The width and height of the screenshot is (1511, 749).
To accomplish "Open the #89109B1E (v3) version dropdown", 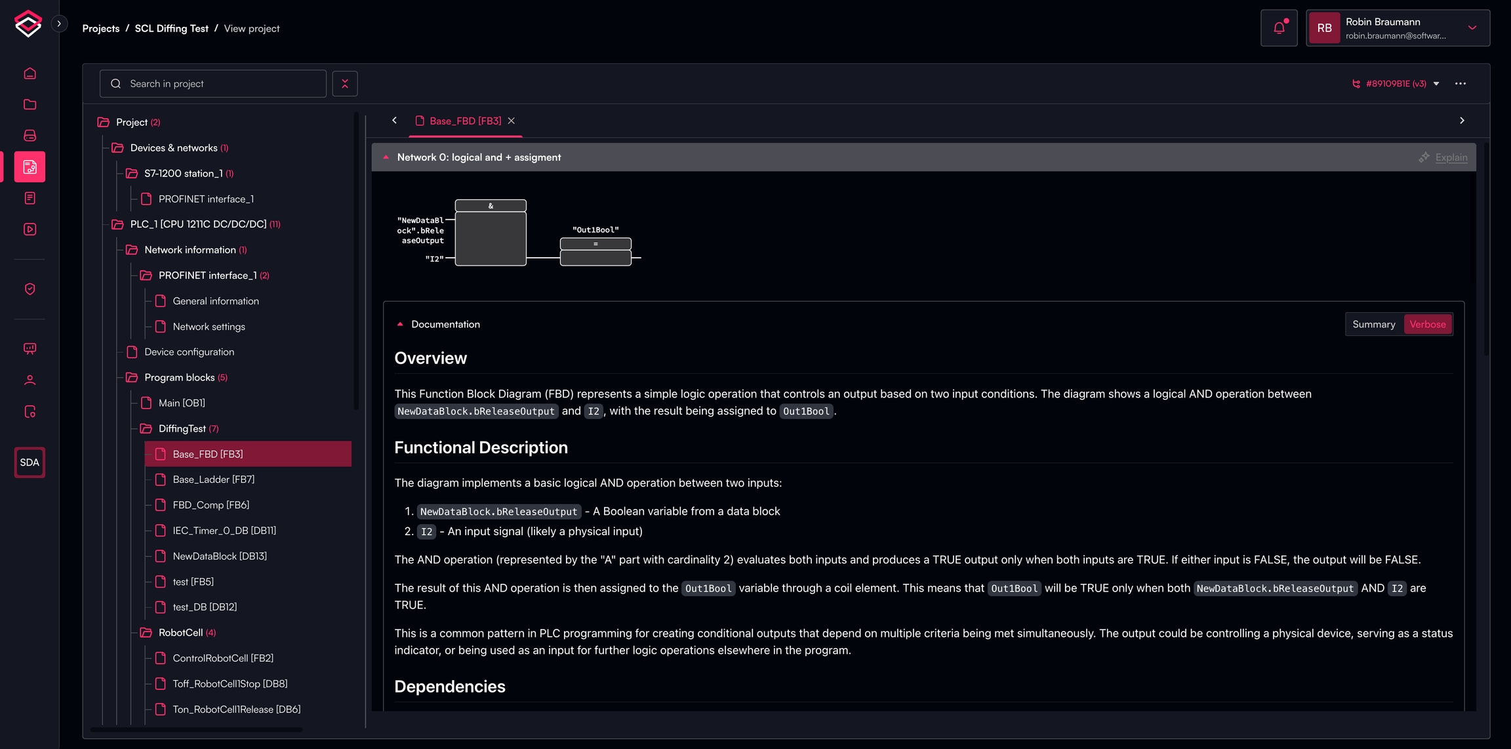I will [1396, 84].
